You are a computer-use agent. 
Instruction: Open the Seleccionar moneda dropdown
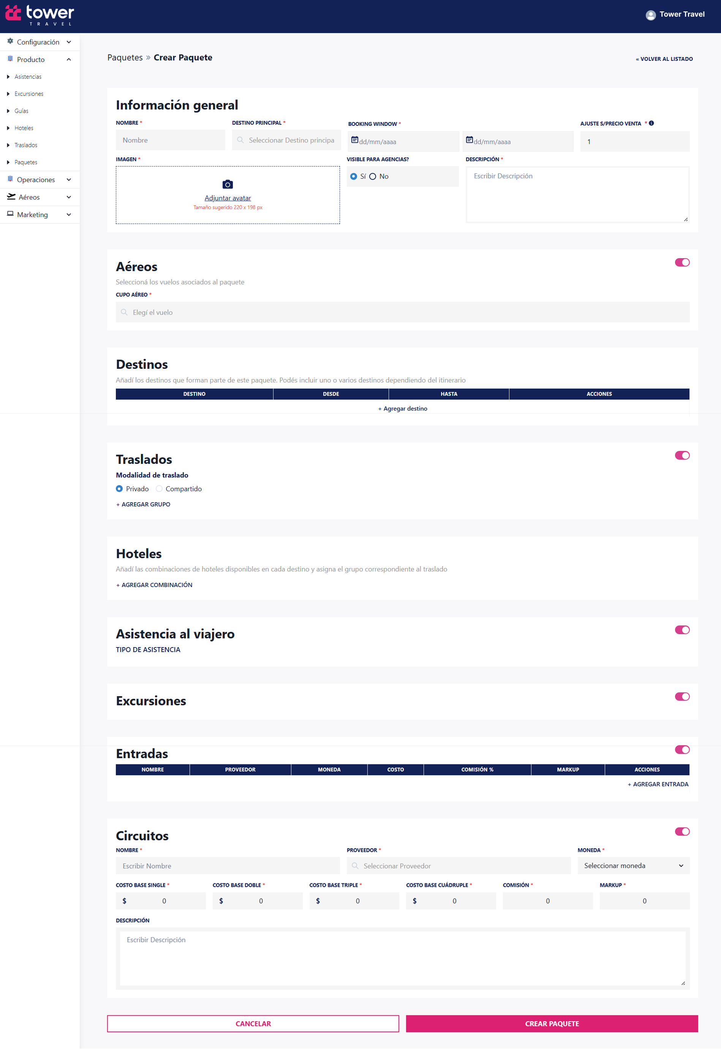(x=633, y=866)
